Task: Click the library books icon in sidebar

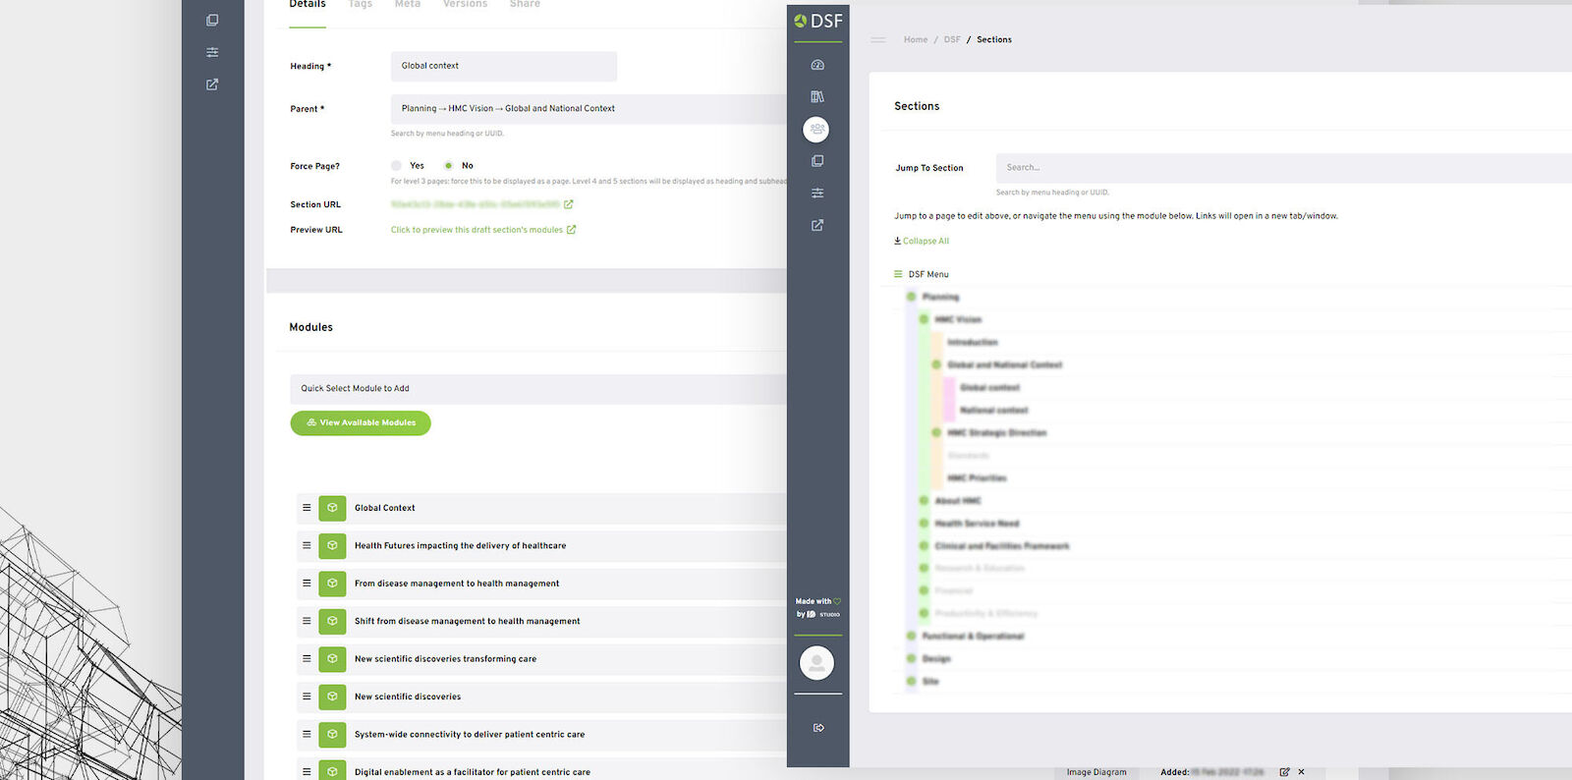Action: [x=817, y=97]
